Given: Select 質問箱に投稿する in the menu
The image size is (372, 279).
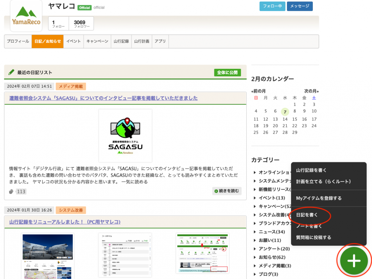Looking at the screenshot, I should pos(314,237).
